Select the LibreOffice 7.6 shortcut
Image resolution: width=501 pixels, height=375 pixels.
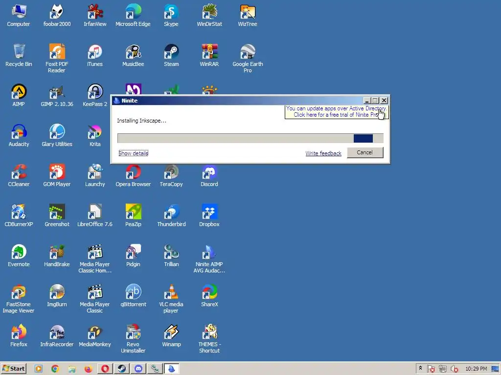point(95,215)
